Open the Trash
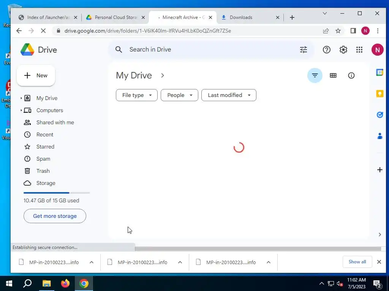Viewport: 389px width, 291px height. click(x=43, y=171)
